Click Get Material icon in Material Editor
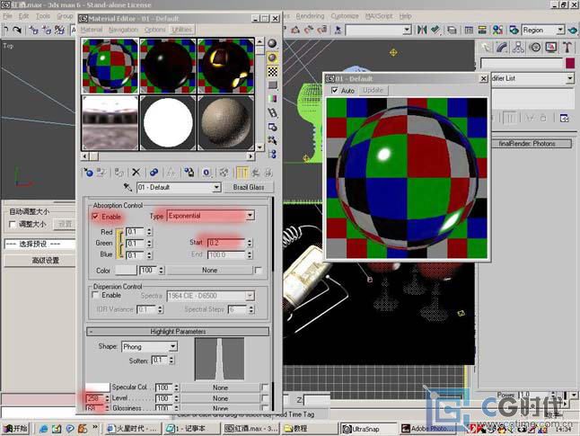The image size is (580, 436). [88, 172]
